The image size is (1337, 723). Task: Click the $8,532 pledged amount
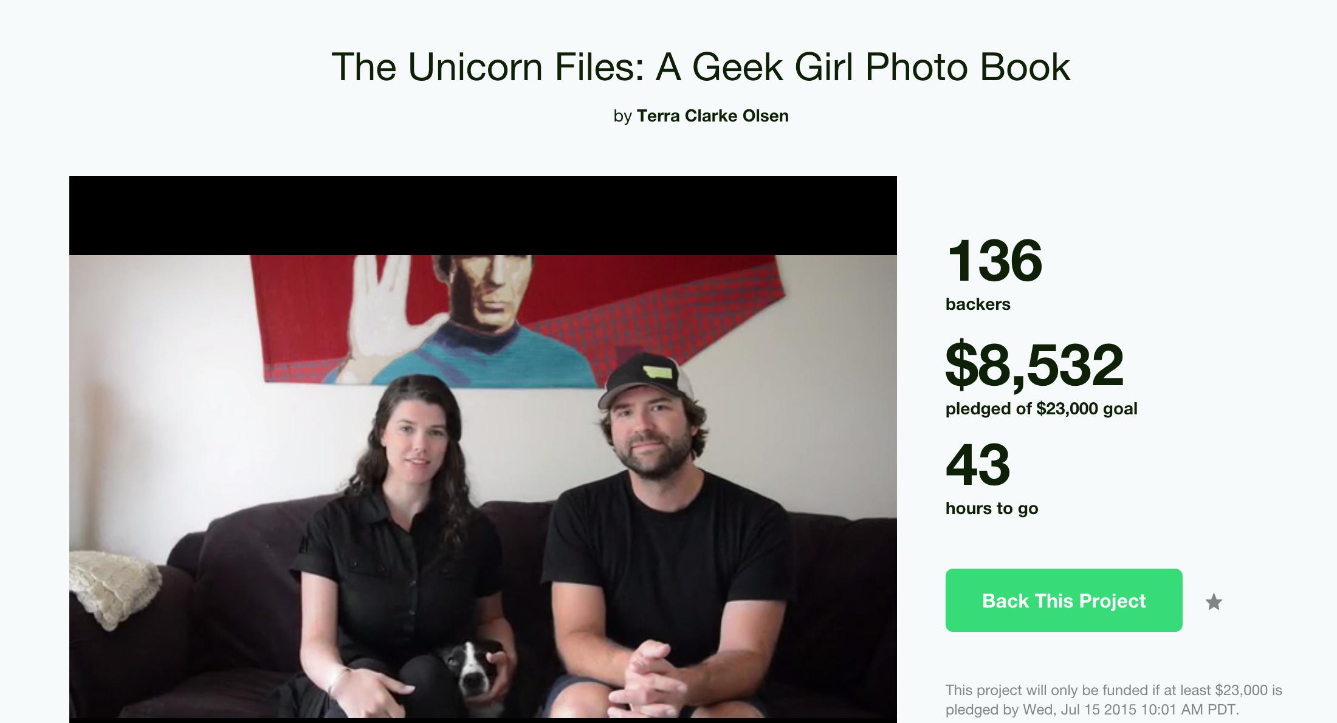coord(1034,365)
